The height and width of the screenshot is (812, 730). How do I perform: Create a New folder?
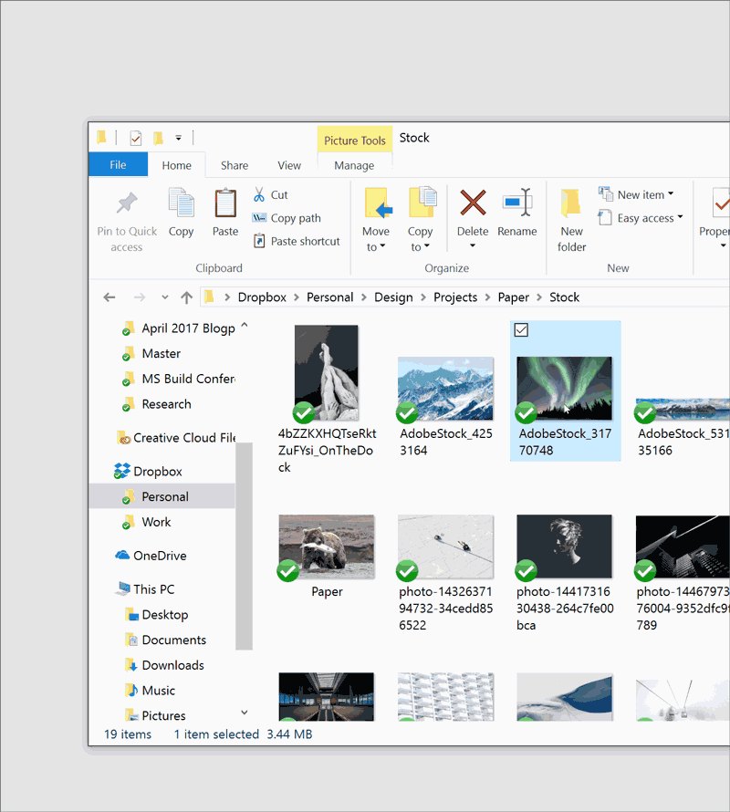pyautogui.click(x=571, y=221)
